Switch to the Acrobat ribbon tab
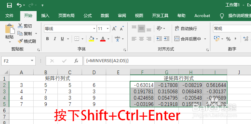 (x=202, y=15)
